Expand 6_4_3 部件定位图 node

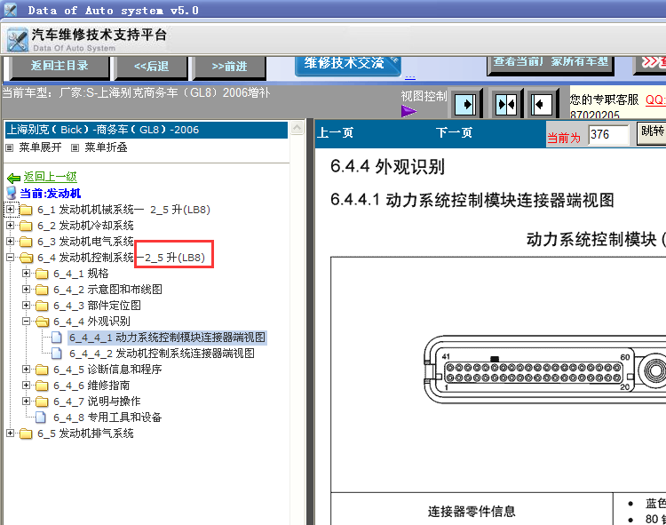(27, 305)
